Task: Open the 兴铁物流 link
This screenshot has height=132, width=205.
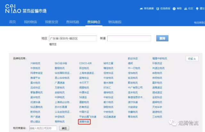Action: [x=35, y=63]
